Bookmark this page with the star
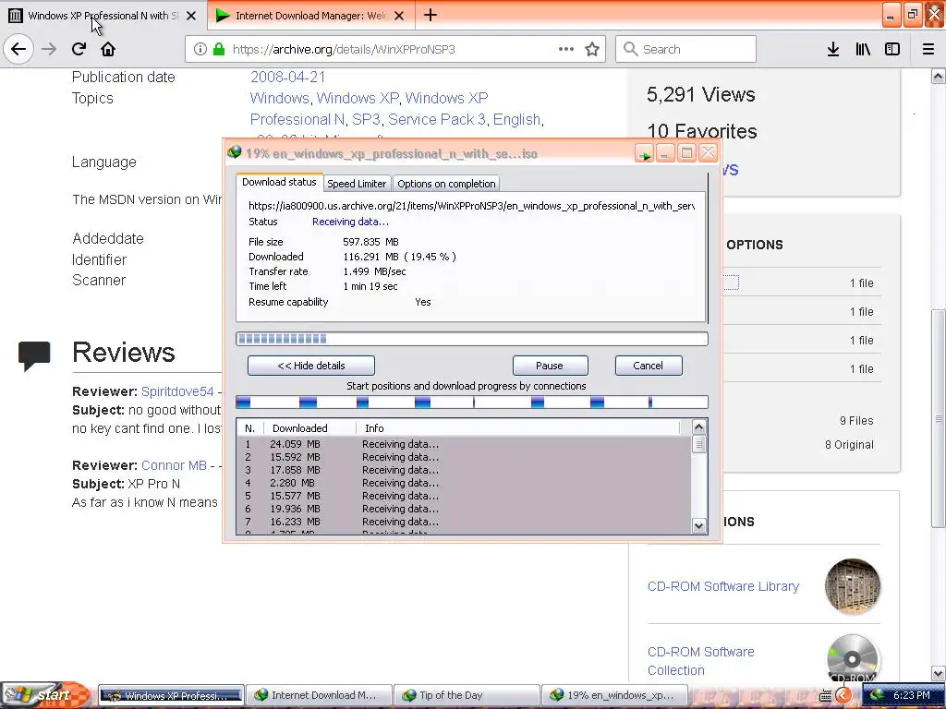The image size is (946, 709). click(x=592, y=49)
